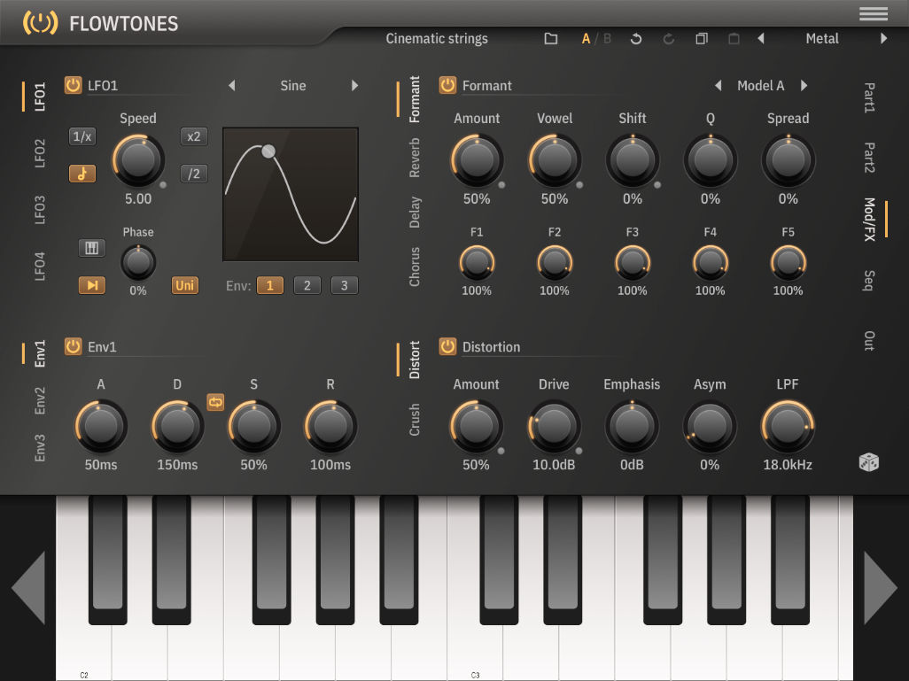
Task: Switch to the Reverb effect tab
Action: 414,157
